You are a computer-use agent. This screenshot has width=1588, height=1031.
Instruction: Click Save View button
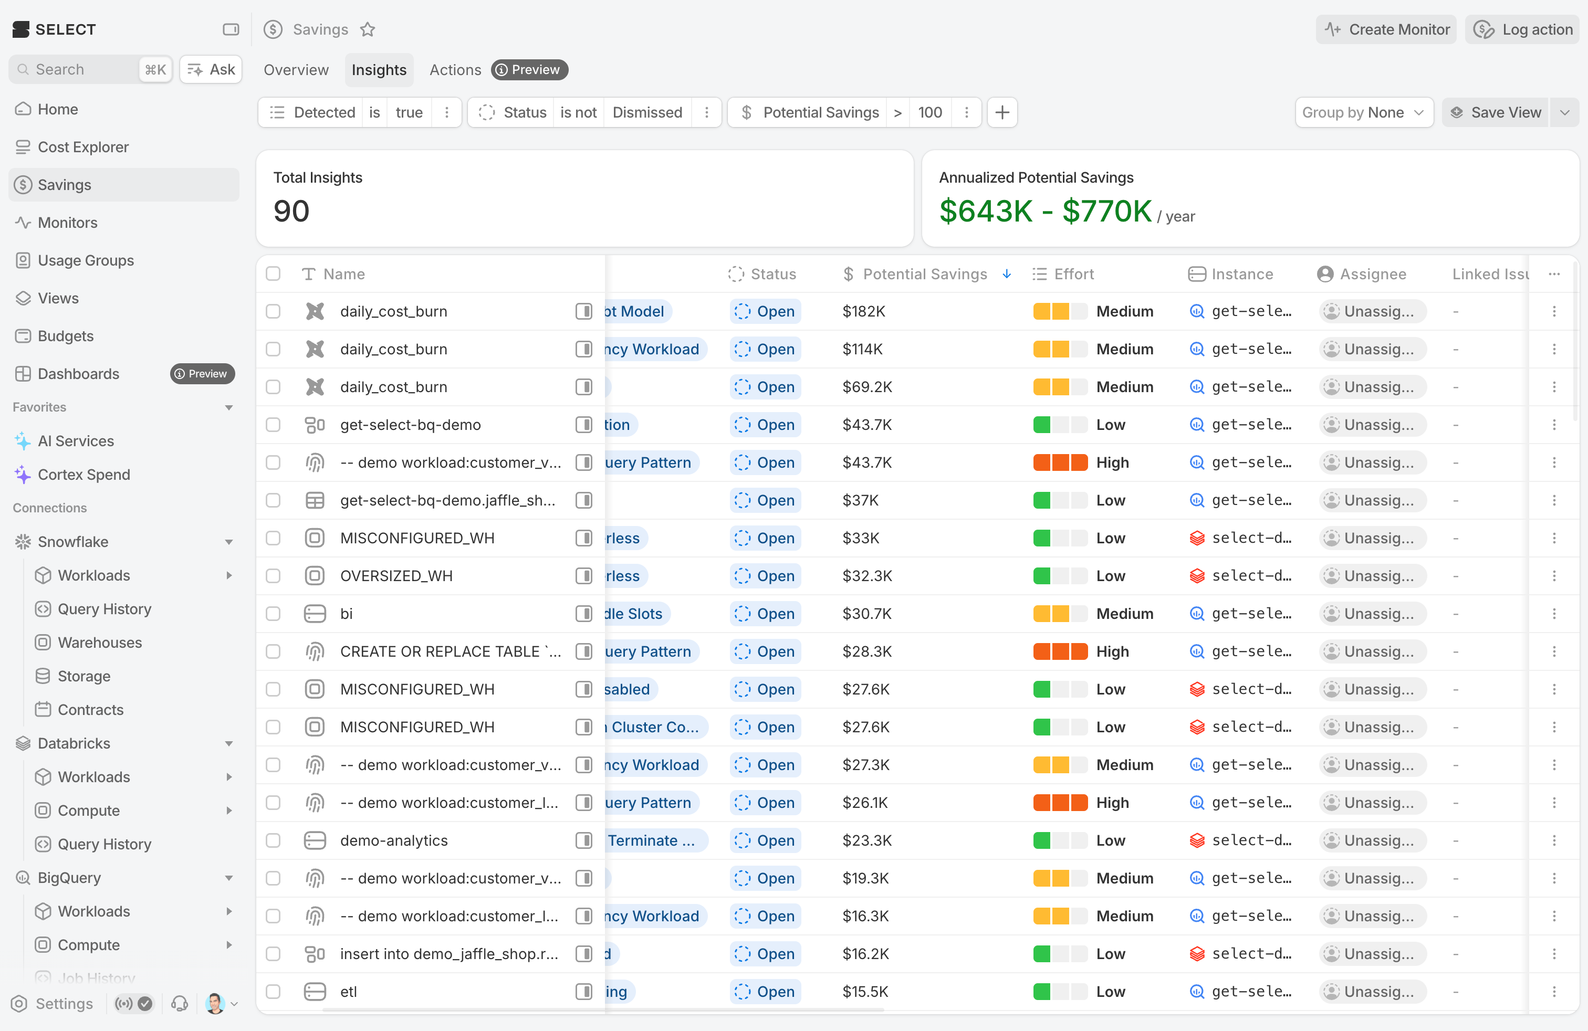pyautogui.click(x=1495, y=112)
